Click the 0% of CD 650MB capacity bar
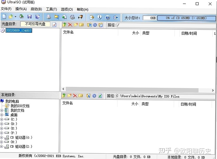Viewport: 217px width, 159px height. [x=186, y=18]
